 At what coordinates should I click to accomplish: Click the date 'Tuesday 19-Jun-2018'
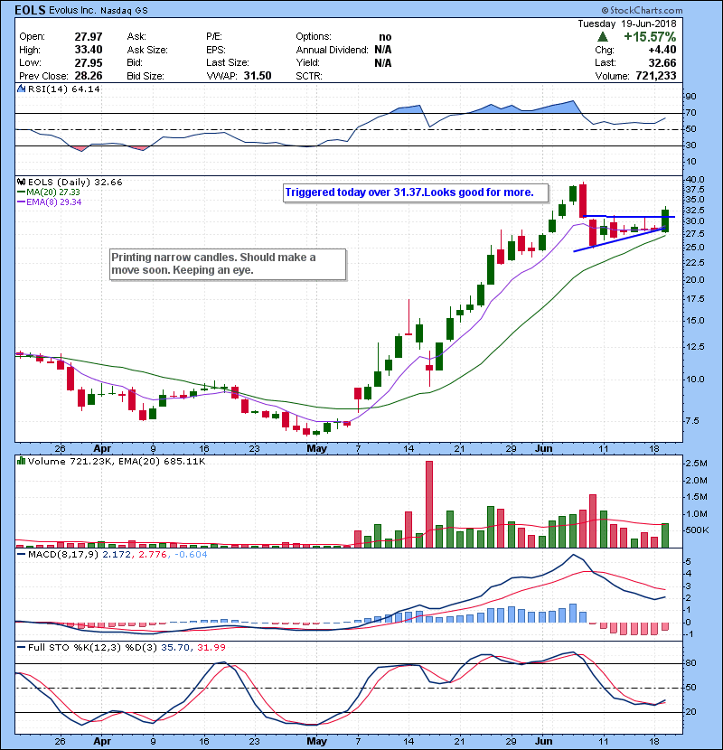pos(627,23)
